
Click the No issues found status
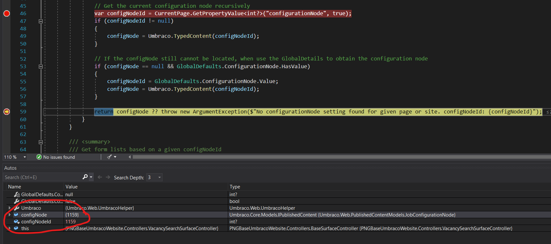pyautogui.click(x=59, y=157)
